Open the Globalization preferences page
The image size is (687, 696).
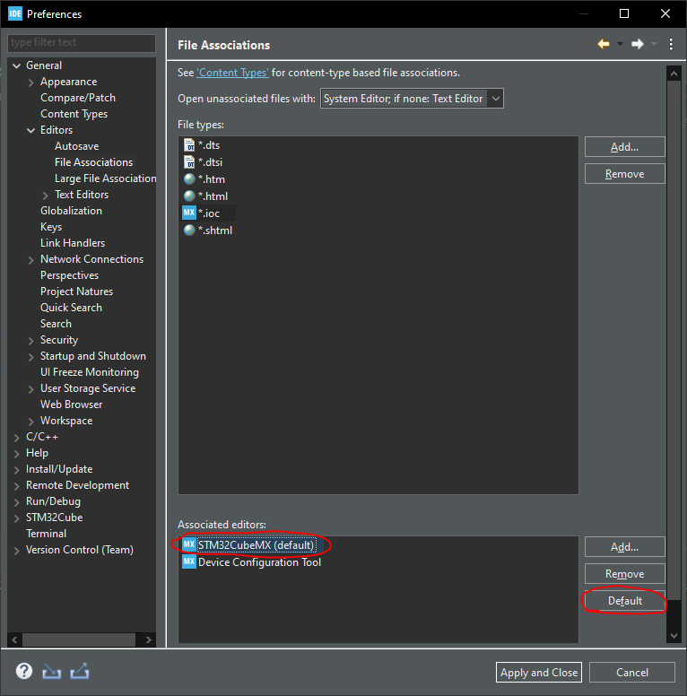[x=71, y=211]
